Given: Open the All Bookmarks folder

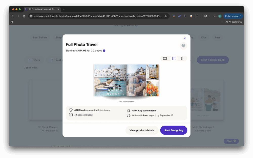Looking at the screenshot, I should pos(233,22).
